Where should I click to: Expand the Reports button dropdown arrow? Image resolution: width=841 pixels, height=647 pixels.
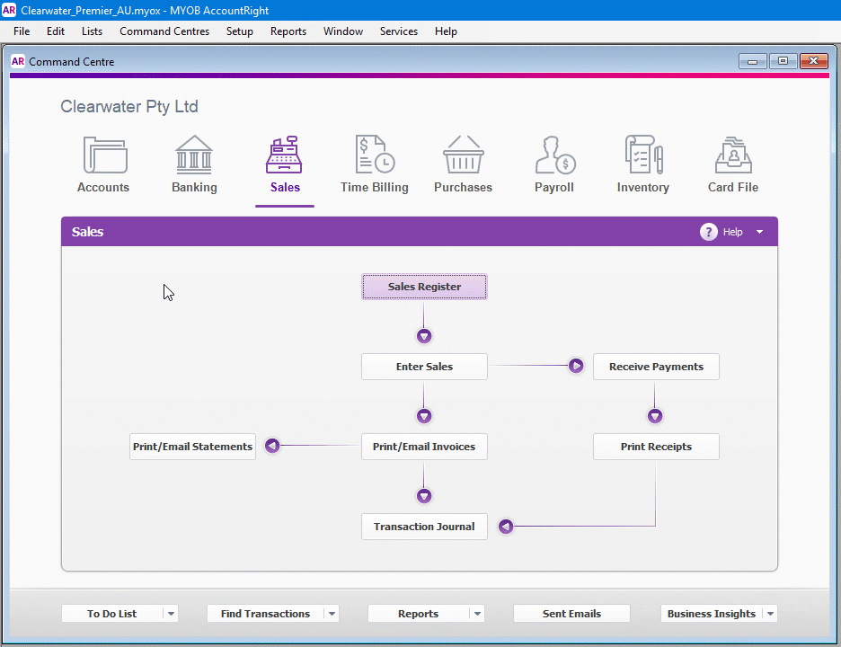pos(477,613)
